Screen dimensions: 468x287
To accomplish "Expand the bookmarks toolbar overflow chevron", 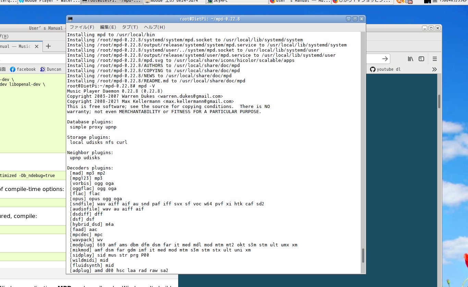I will point(434,69).
